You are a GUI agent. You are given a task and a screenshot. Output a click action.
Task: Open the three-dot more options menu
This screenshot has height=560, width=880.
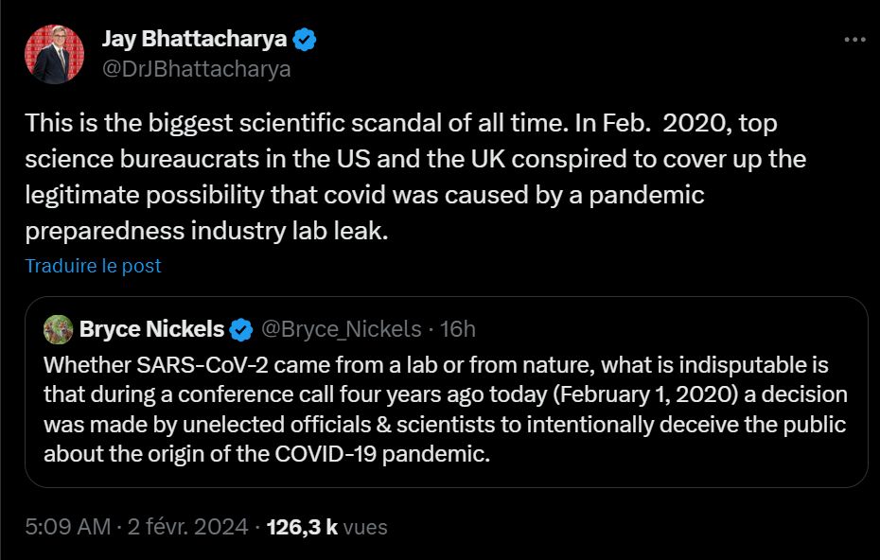point(854,40)
